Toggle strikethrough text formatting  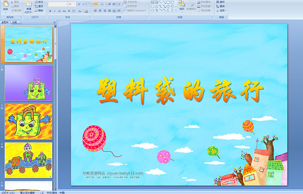[64, 10]
